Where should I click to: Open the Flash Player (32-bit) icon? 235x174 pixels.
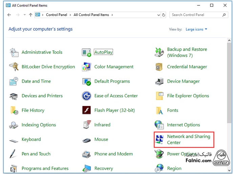point(87,110)
